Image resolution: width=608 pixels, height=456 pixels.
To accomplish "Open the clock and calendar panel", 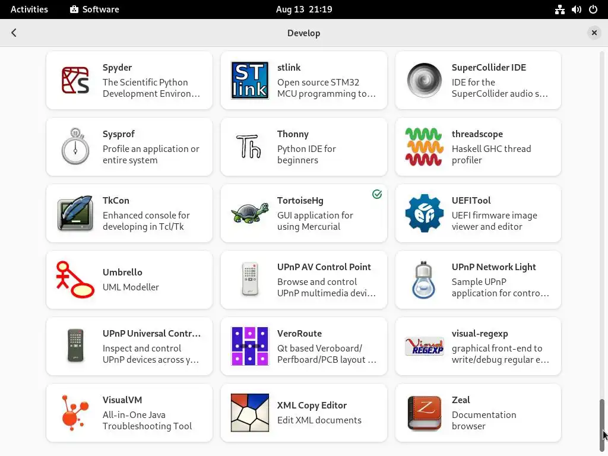I will (304, 9).
